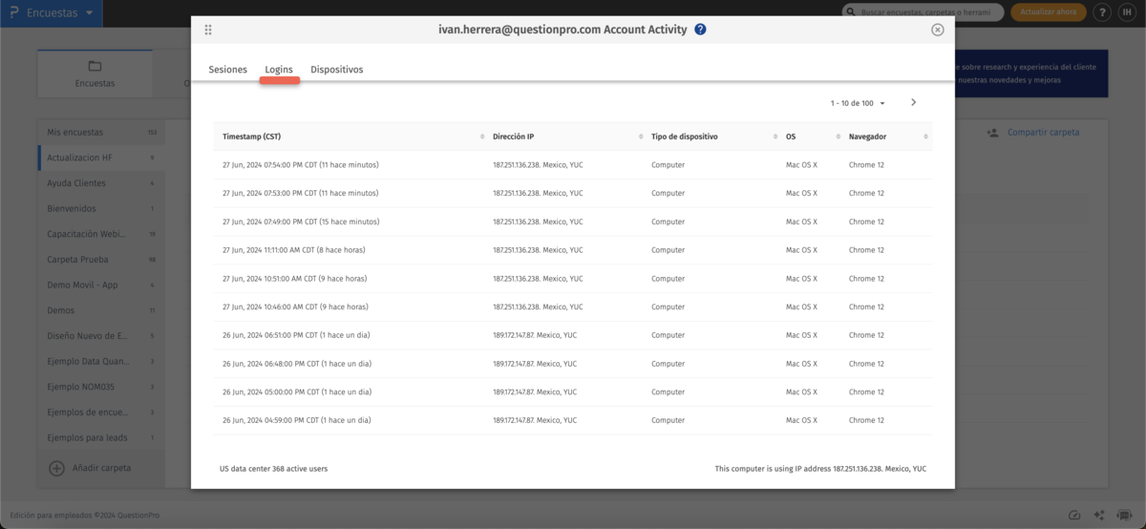Open Diseño Nuevo de E... folder
Screen dimensions: 1146x529
[x=101, y=335]
